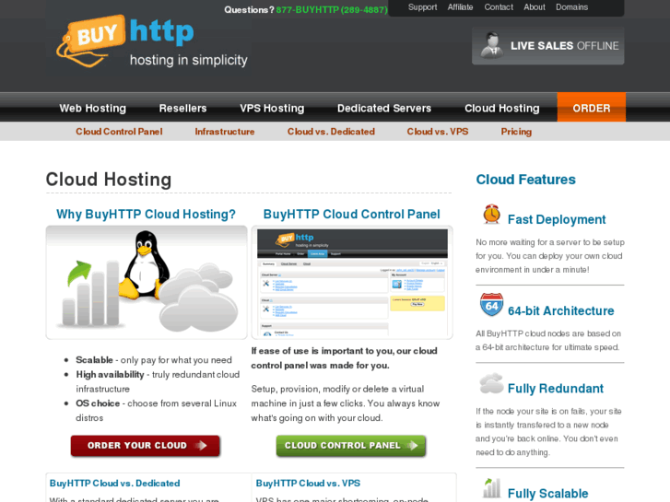Click the Fast Deployment alarm clock icon
The height and width of the screenshot is (502, 670).
(491, 214)
